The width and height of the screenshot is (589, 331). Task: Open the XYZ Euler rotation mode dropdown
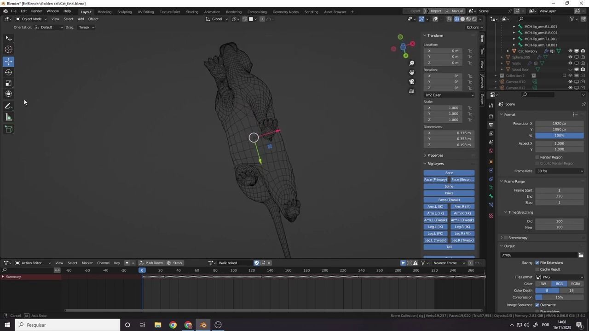click(449, 95)
